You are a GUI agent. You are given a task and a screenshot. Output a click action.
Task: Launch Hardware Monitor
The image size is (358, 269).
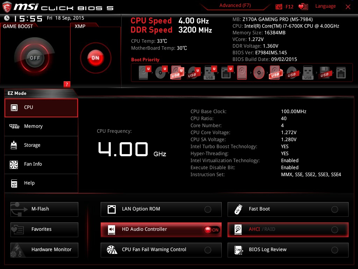(44, 250)
